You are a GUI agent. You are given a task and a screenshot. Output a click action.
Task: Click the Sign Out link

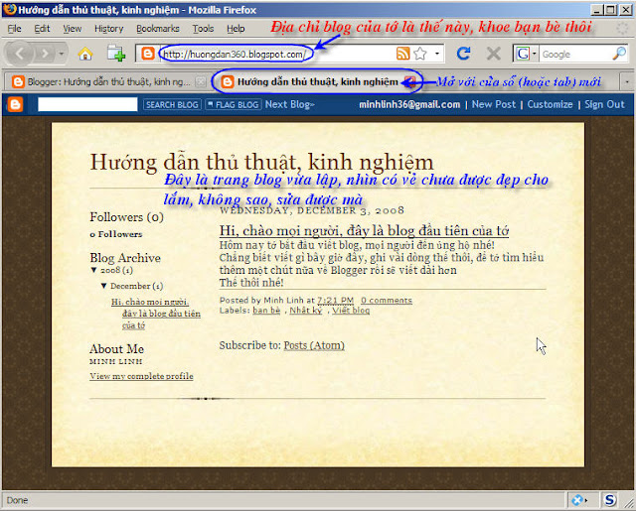click(604, 104)
